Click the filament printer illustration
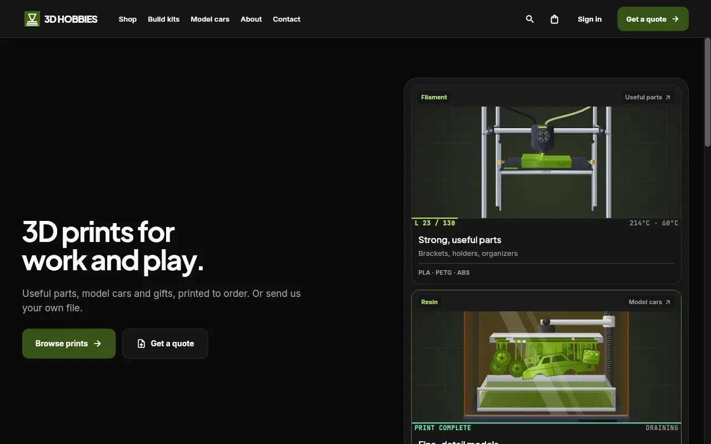The image size is (711, 444). point(546,162)
